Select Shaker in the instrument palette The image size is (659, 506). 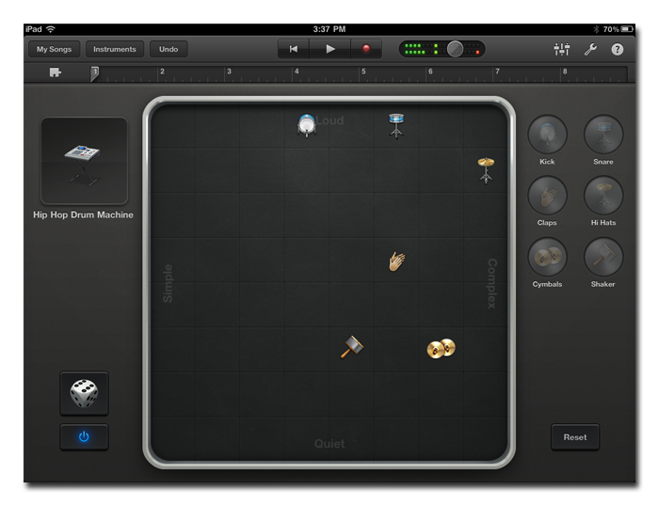click(x=603, y=257)
